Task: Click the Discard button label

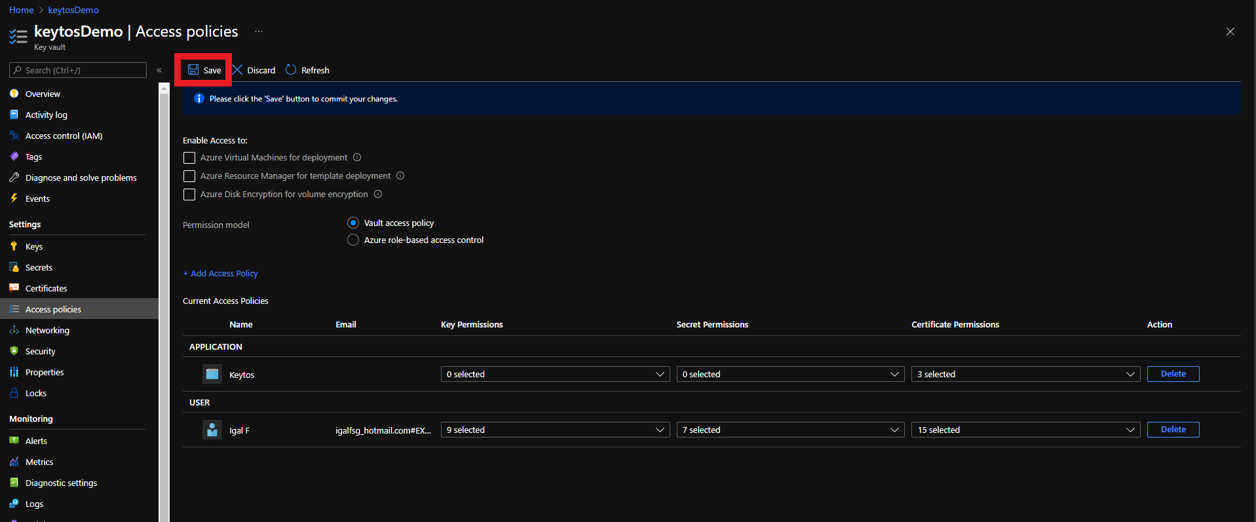Action: (261, 70)
